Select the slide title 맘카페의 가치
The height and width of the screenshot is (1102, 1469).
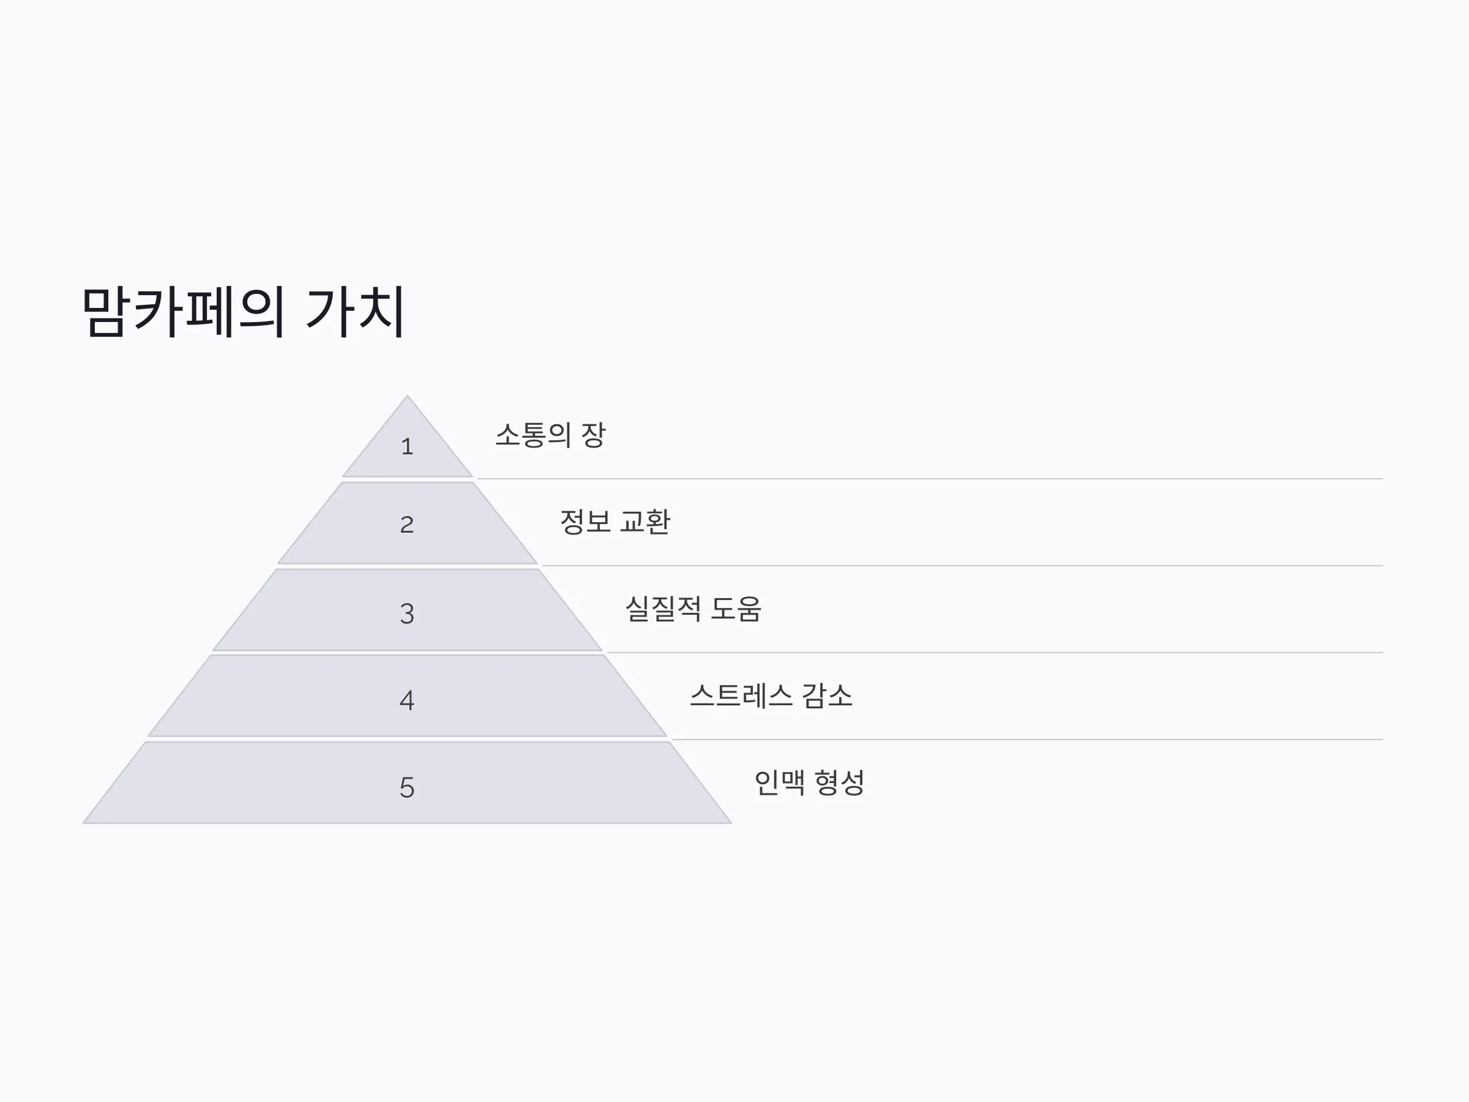click(243, 312)
